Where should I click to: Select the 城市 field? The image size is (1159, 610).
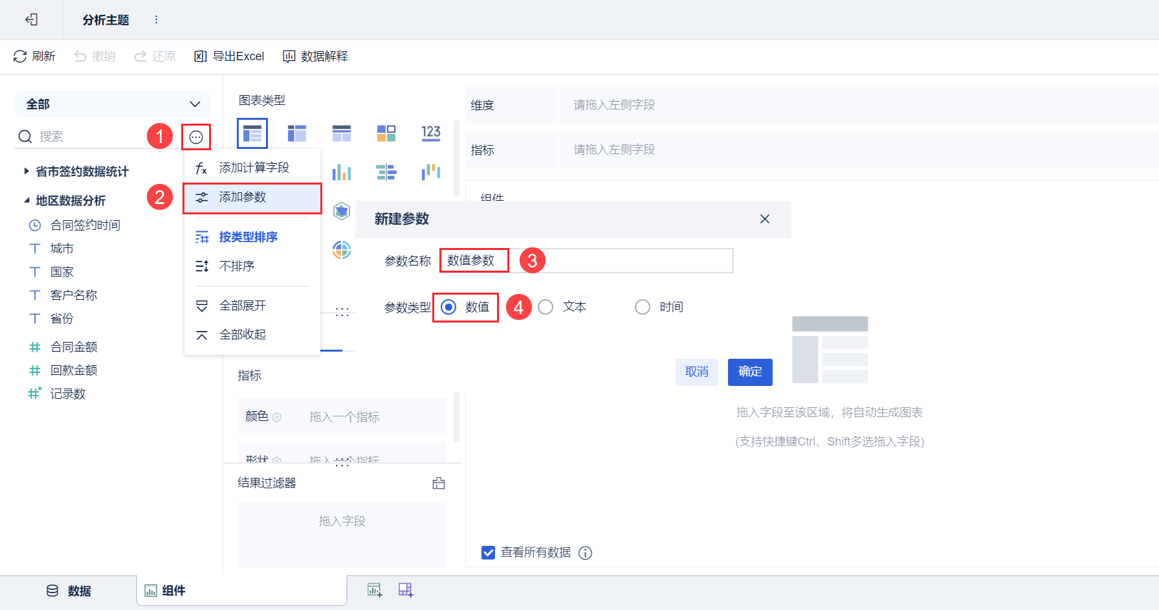pyautogui.click(x=62, y=249)
